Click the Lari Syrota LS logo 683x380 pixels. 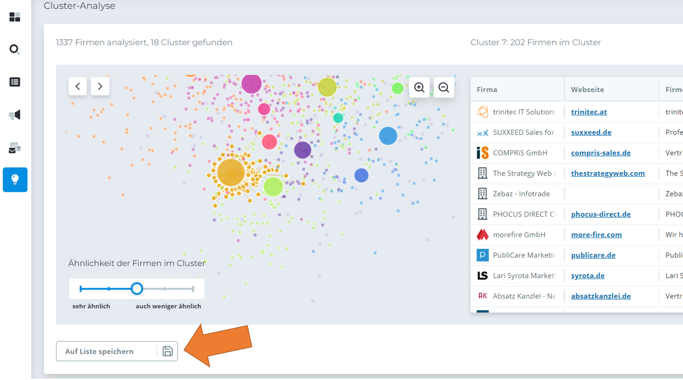tap(482, 275)
